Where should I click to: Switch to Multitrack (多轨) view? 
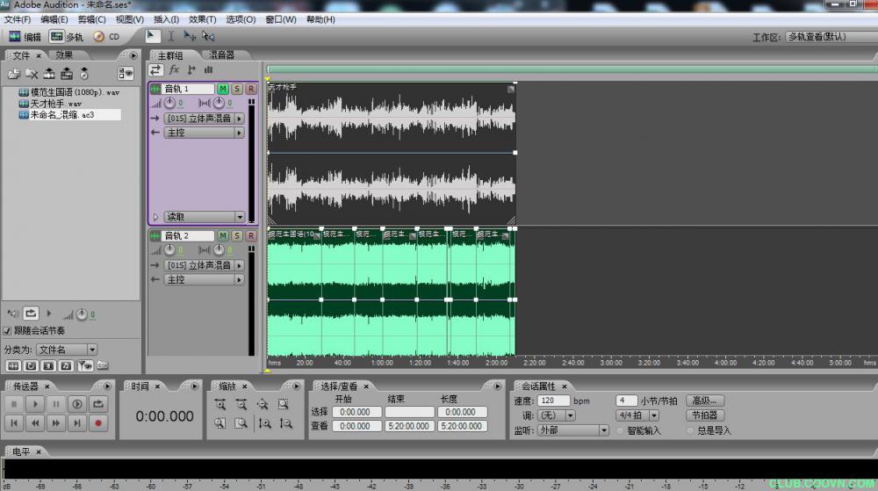(67, 37)
